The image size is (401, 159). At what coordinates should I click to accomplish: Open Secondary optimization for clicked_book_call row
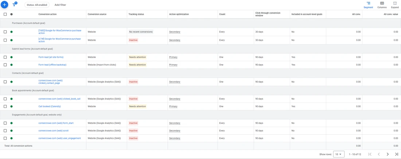click(x=175, y=99)
